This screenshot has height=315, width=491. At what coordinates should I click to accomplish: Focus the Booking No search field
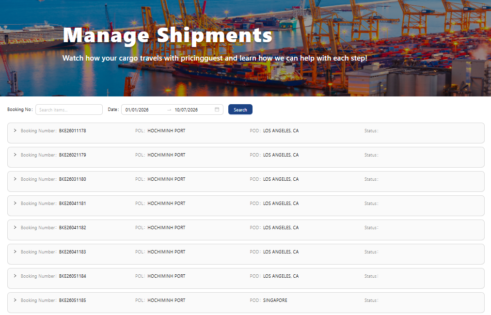tap(69, 110)
